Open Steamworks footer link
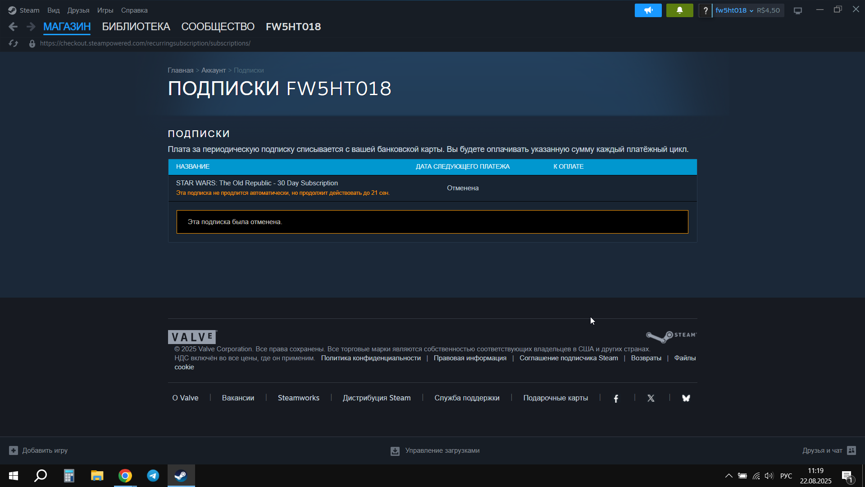The image size is (865, 487). tap(298, 398)
